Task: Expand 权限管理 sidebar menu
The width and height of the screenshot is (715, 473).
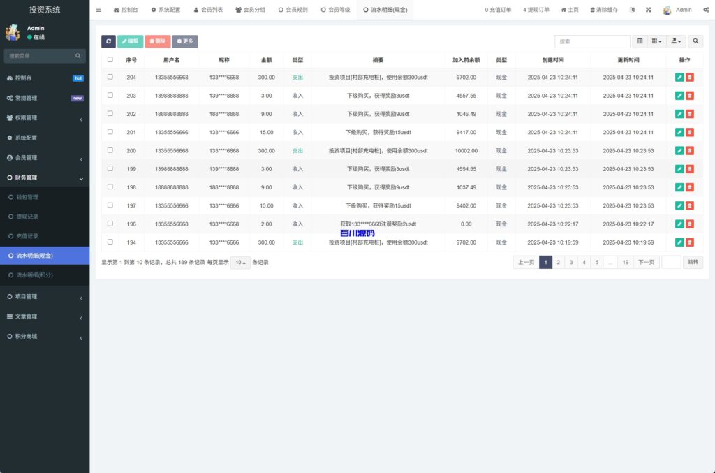Action: pyautogui.click(x=45, y=117)
